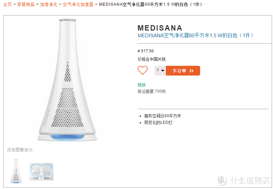Select the first purifier thumbnail image
This screenshot has height=189, width=273.
point(16,171)
